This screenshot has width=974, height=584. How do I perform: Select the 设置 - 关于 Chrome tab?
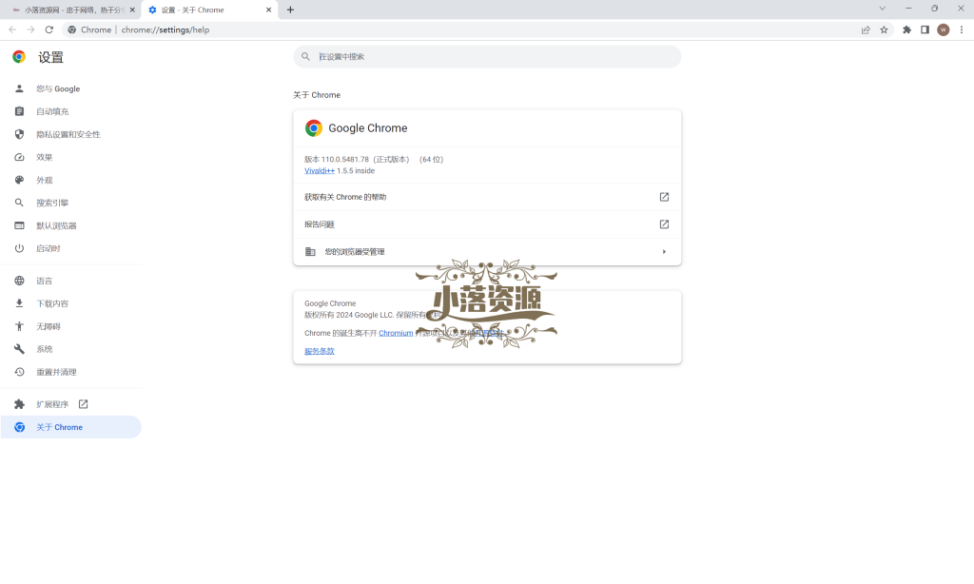(210, 10)
